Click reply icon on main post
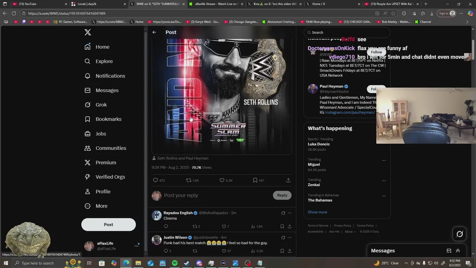The image size is (476, 268). tap(156, 180)
